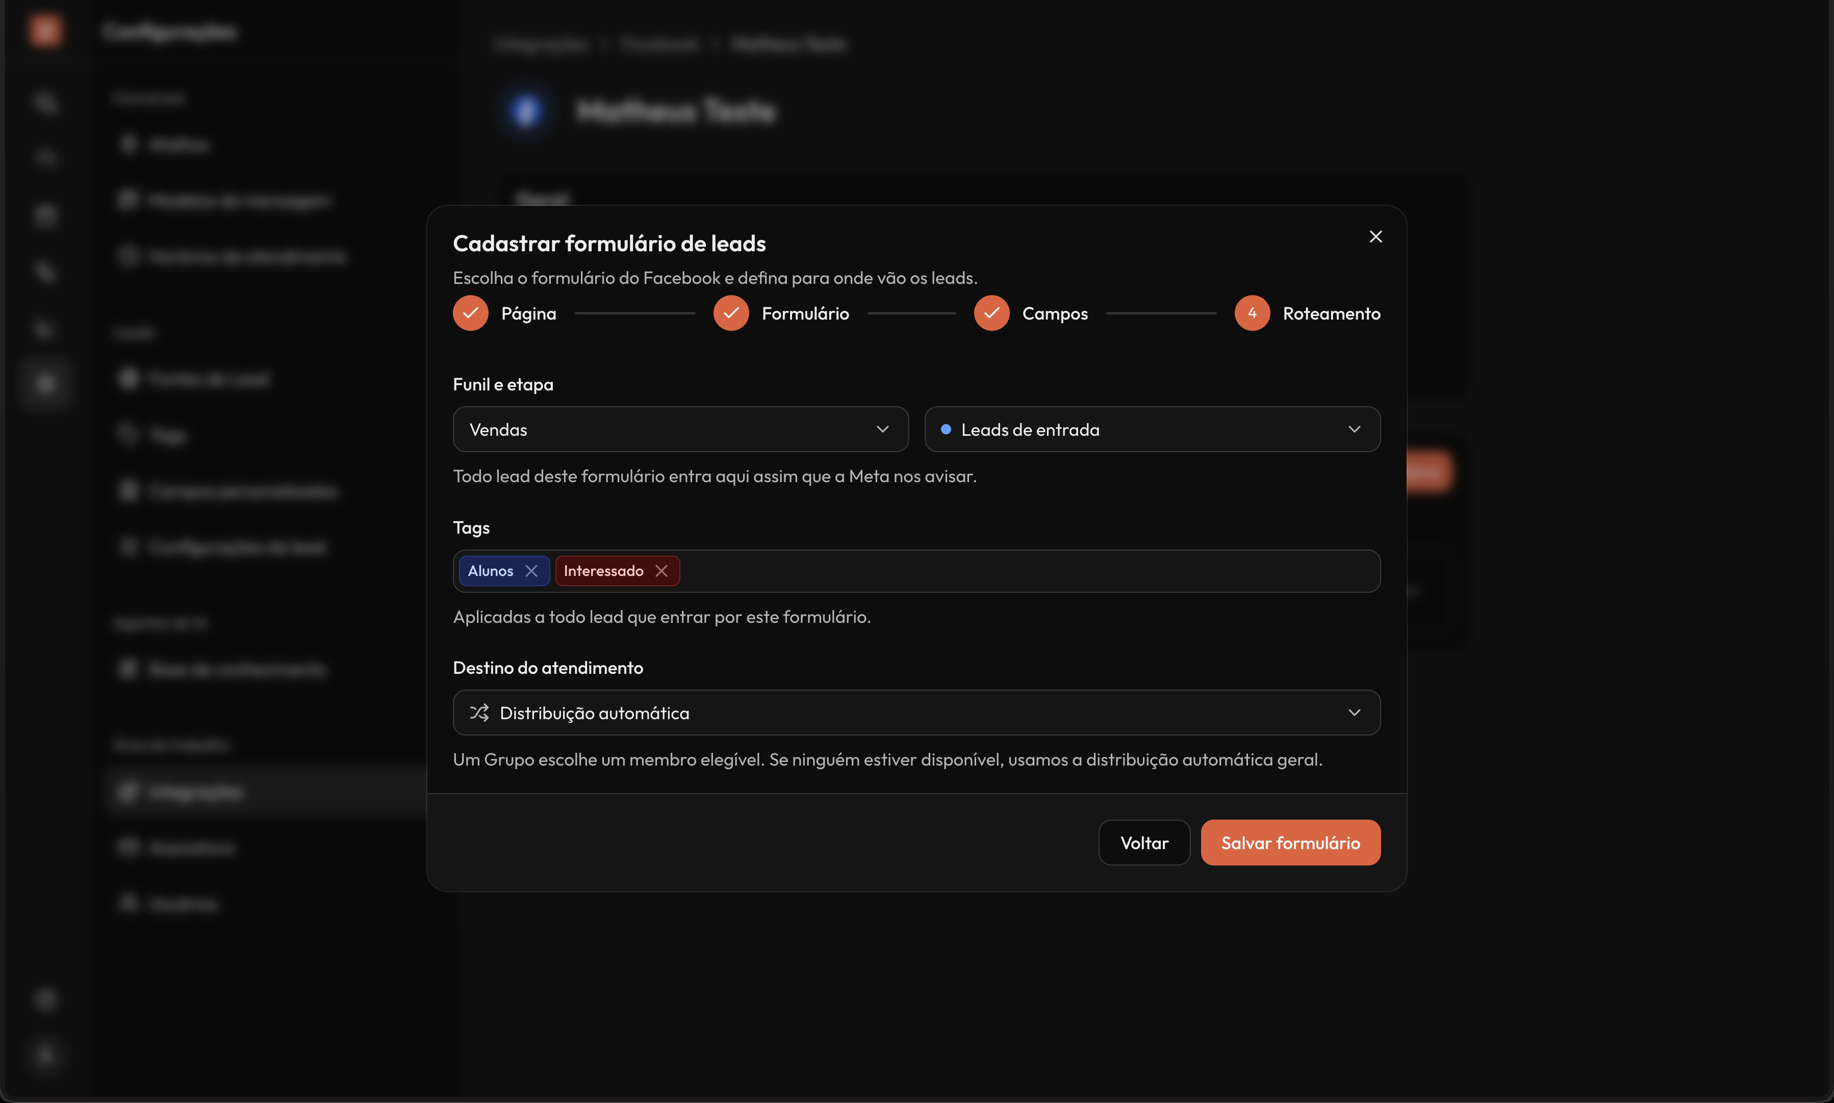Click the Destino do atendimento label
Screen dimensions: 1834x1103
point(548,667)
